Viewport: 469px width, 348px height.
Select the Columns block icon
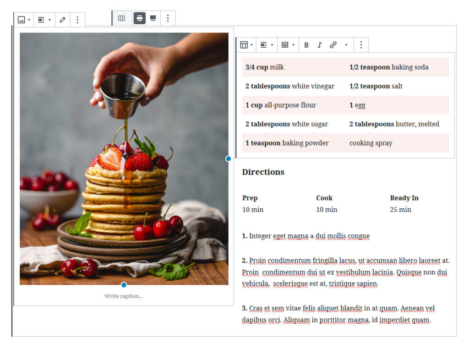(122, 18)
